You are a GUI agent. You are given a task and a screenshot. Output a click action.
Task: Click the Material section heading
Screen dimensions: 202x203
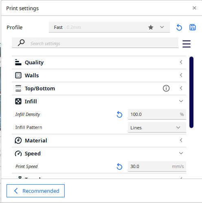tap(36, 140)
